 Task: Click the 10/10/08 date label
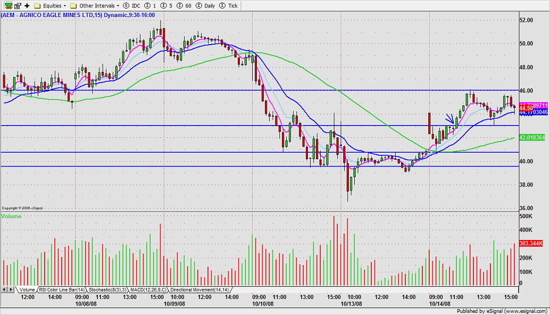tap(263, 304)
